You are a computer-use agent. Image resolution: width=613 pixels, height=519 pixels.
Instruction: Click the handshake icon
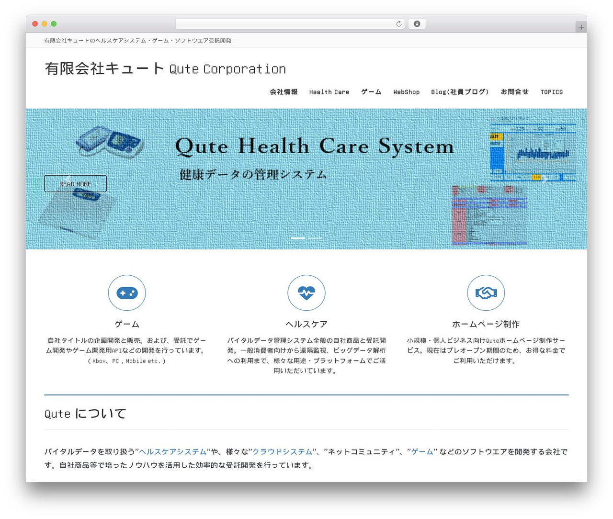pyautogui.click(x=486, y=293)
